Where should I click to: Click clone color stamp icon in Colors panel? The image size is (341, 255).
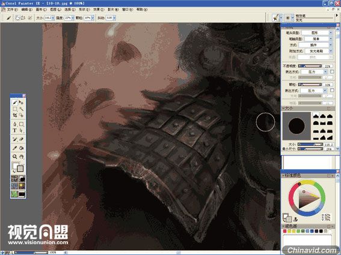pyautogui.click(x=295, y=219)
